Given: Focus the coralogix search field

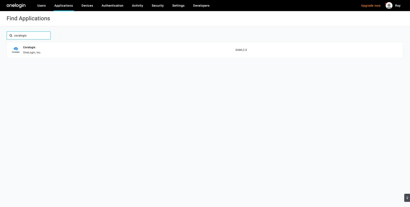Looking at the screenshot, I should coord(29,35).
